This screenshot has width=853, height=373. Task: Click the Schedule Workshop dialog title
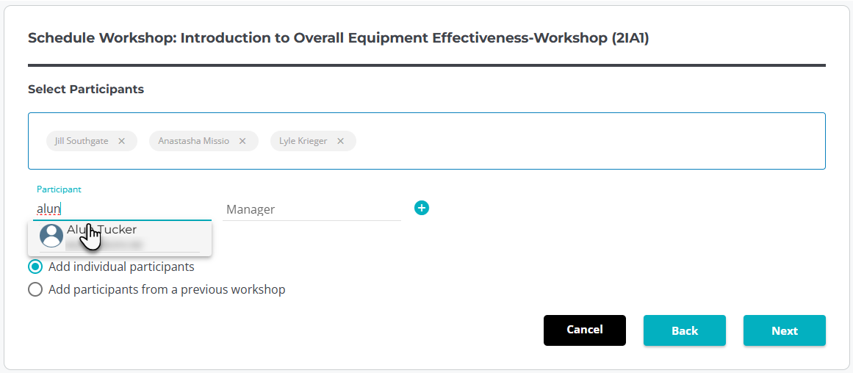[x=339, y=39]
